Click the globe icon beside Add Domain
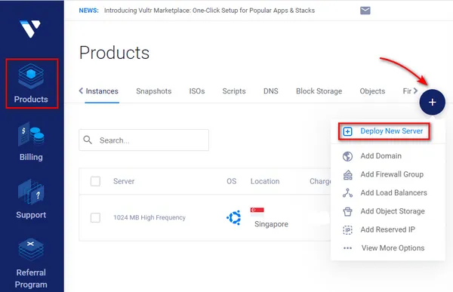Image resolution: width=453 pixels, height=292 pixels. (x=347, y=156)
